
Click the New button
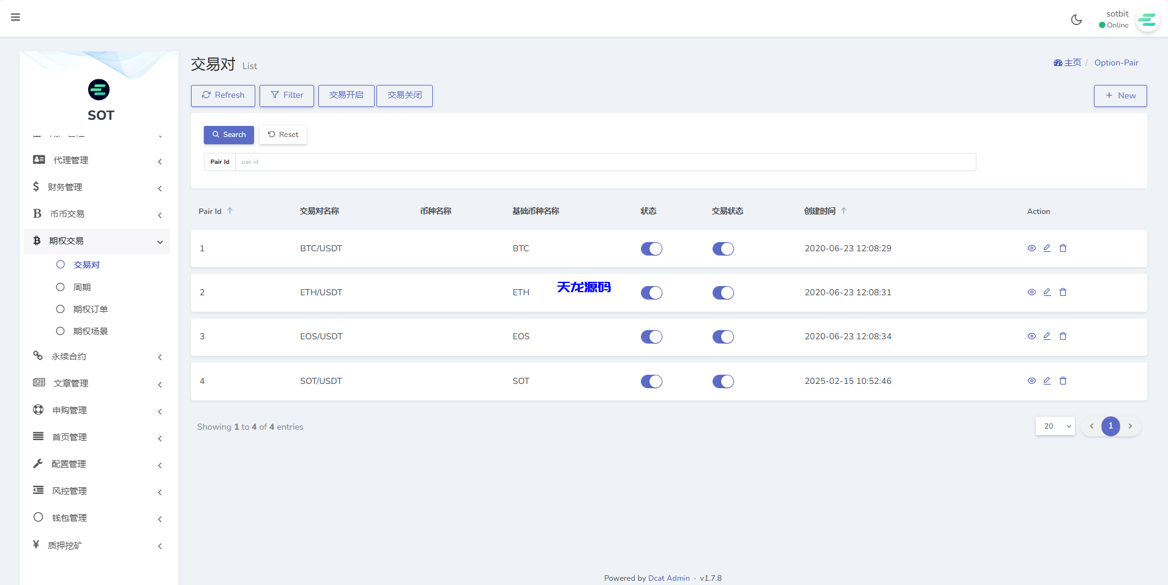pyautogui.click(x=1120, y=96)
